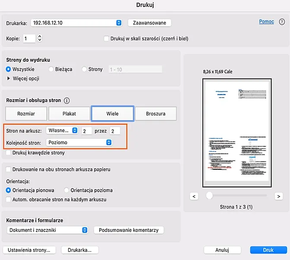Select the Bieżąca radio button
Image resolution: width=290 pixels, height=260 pixels.
[x=51, y=69]
